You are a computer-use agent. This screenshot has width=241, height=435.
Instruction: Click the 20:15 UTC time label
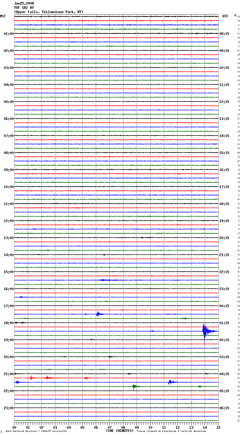click(224, 238)
